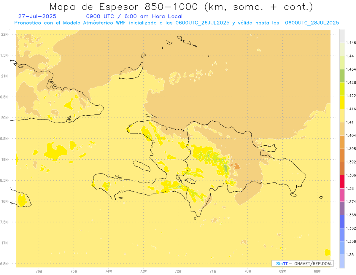This screenshot has width=356, height=275.
Task: Select the tan swatch between 1.404 and 1.41
Action: [342, 129]
